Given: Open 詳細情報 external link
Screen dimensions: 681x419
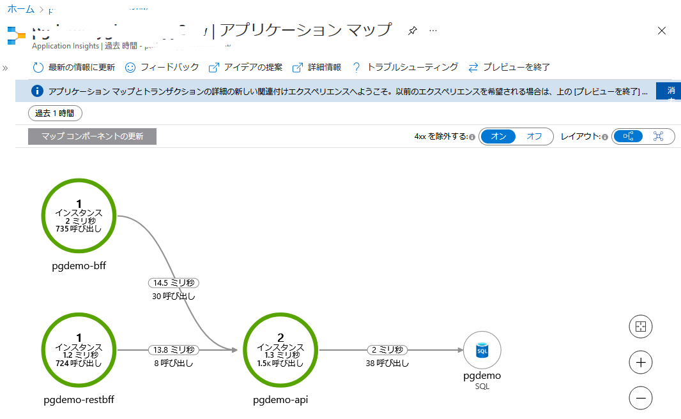Looking at the screenshot, I should 317,67.
